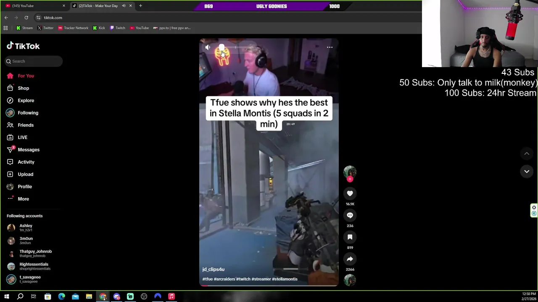
Task: Mute the TikTok video speaker icon
Action: coord(208,47)
